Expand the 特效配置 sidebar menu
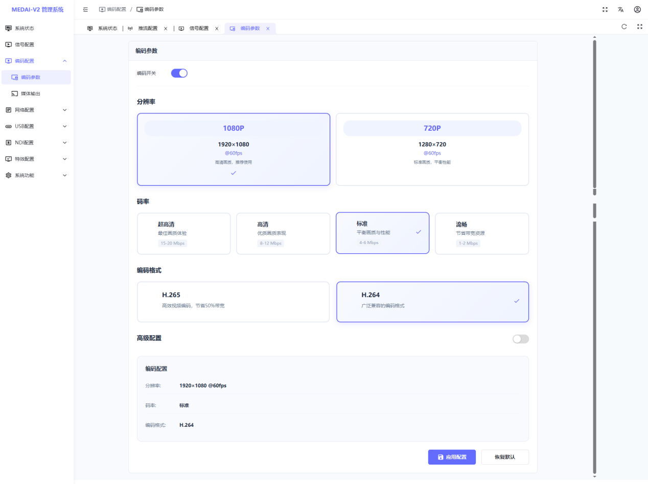Viewport: 648px width, 484px height. (37, 159)
